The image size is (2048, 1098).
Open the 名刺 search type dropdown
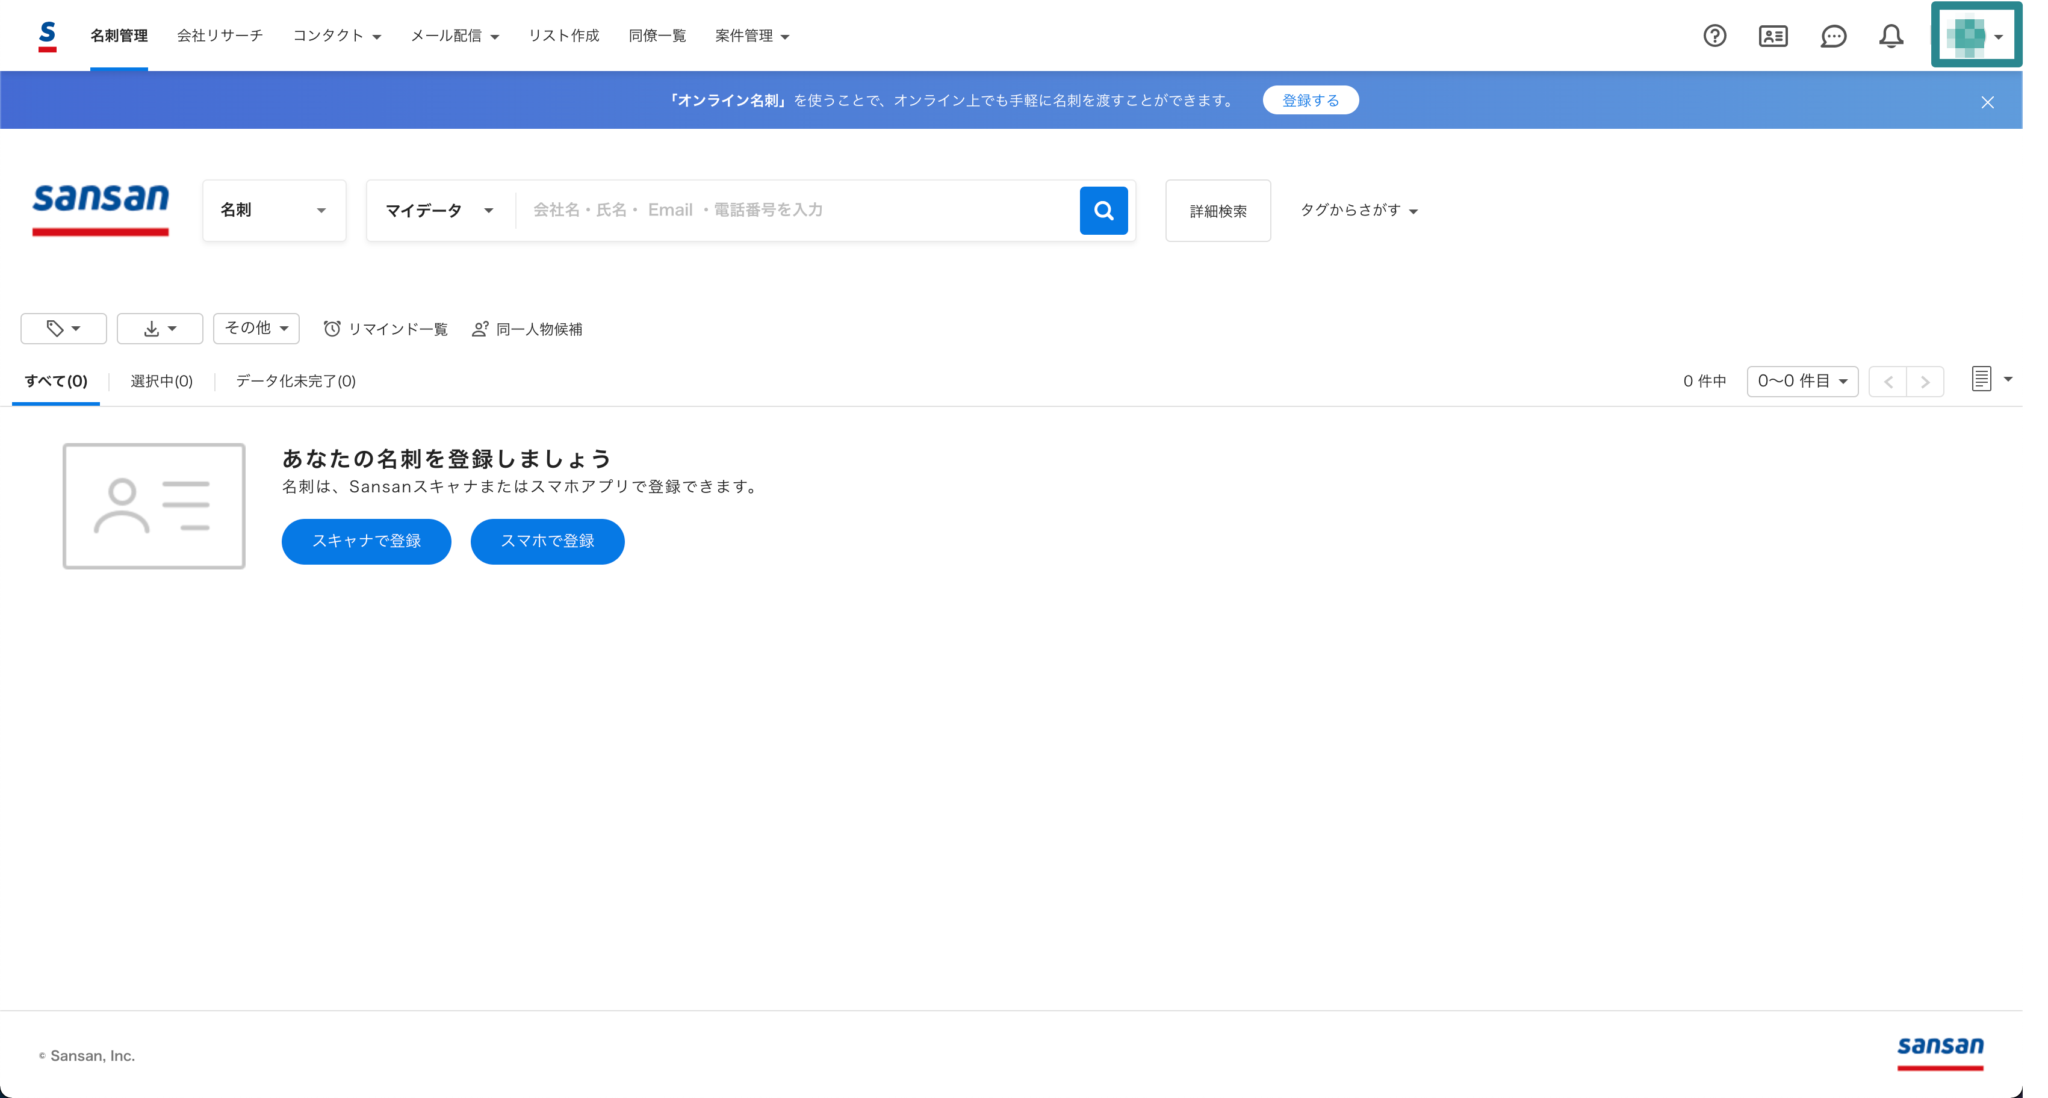pyautogui.click(x=275, y=210)
